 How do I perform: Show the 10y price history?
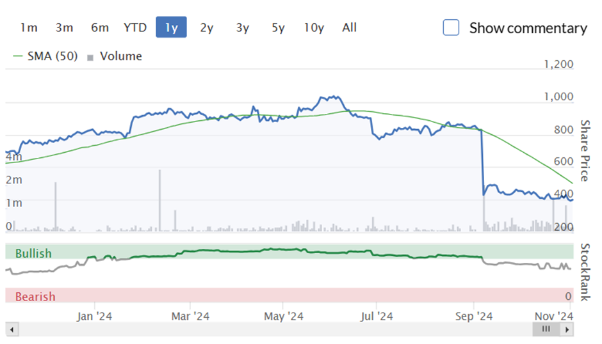314,27
